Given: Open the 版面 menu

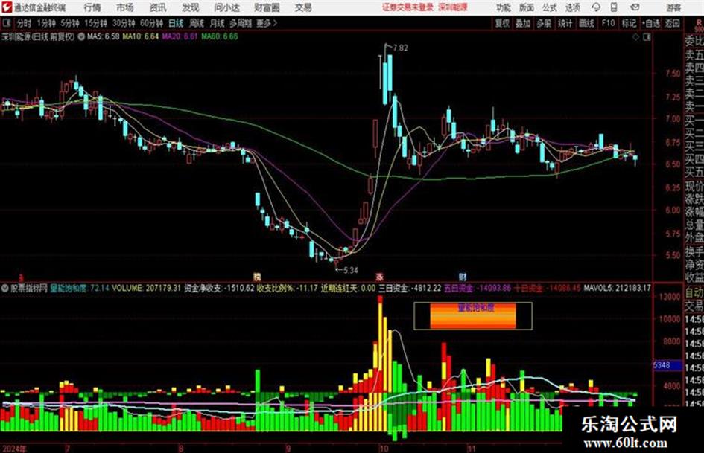Looking at the screenshot, I should 526,7.
